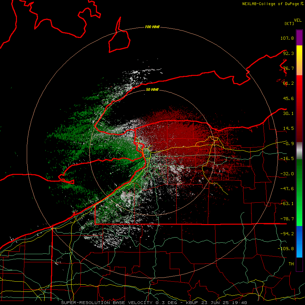The image size is (305, 305).
Task: Click the 30.1 velocity scale value
Action: [x=288, y=114]
